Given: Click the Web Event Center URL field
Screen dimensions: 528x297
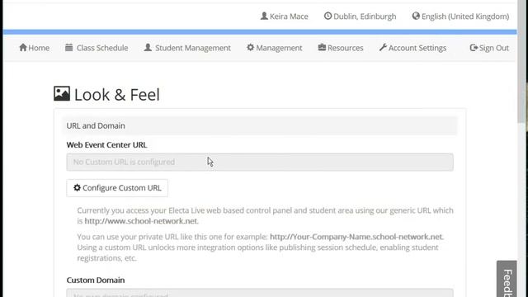Looking at the screenshot, I should click(x=260, y=162).
